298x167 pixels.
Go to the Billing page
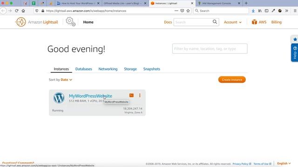(276, 22)
